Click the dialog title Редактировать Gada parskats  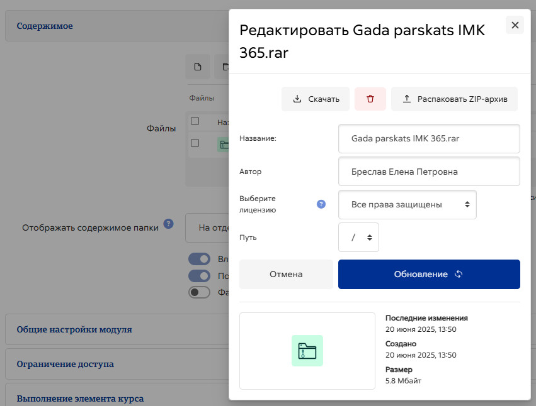click(x=362, y=41)
